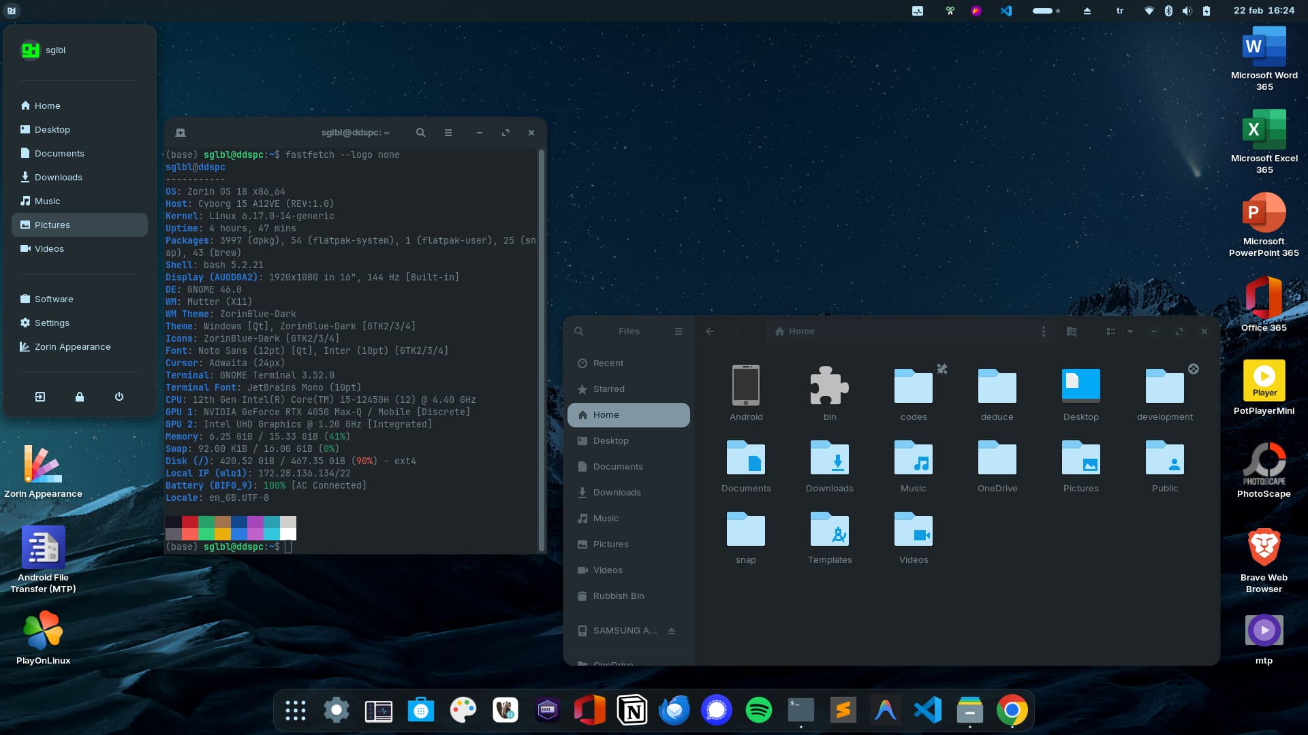Select Starred in Files sidebar
1308x735 pixels.
click(x=608, y=389)
